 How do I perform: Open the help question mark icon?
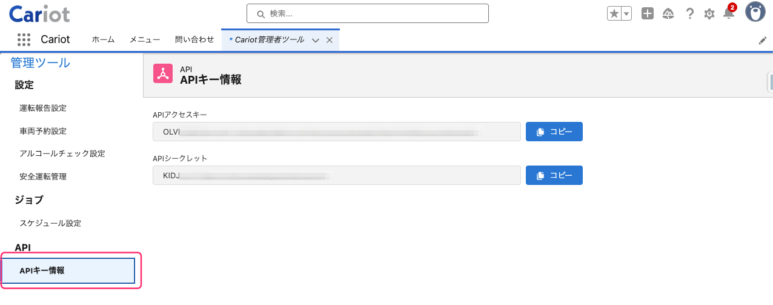click(690, 13)
